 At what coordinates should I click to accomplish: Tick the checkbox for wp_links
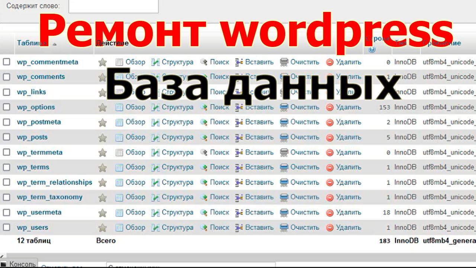click(6, 92)
